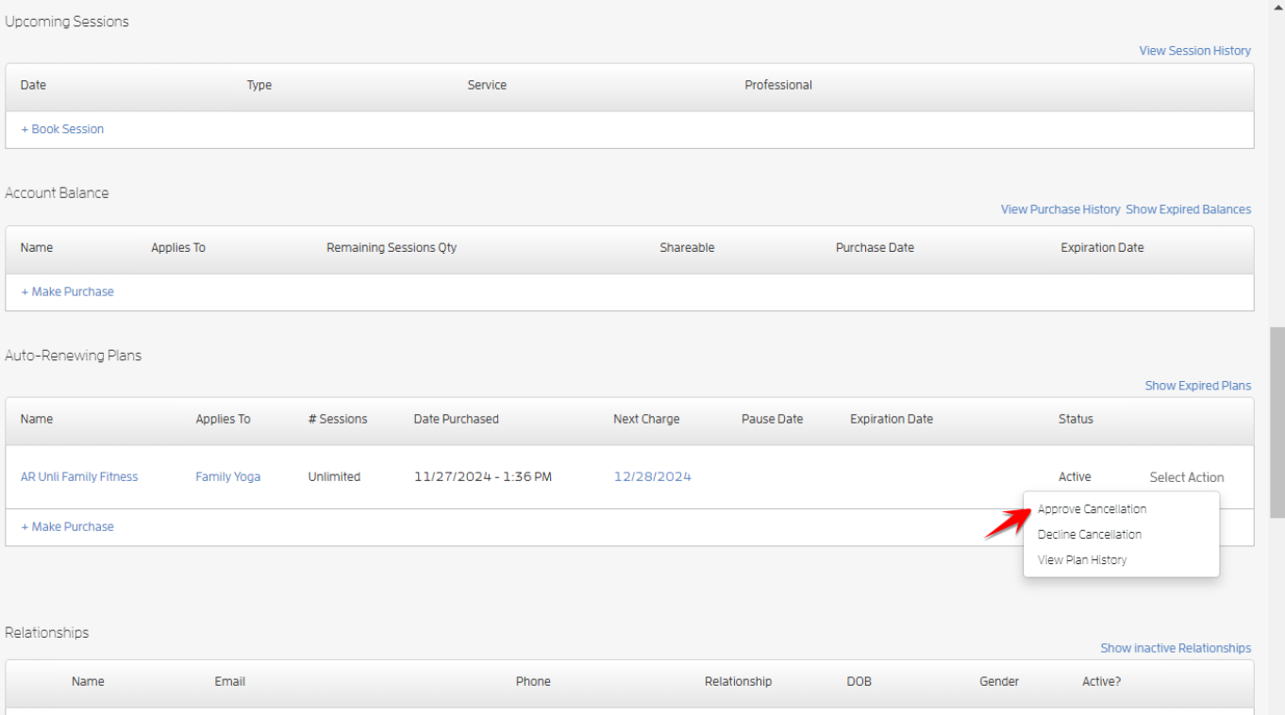Screen dimensions: 1285x715
Task: Open Family Yoga link
Action: coord(228,477)
